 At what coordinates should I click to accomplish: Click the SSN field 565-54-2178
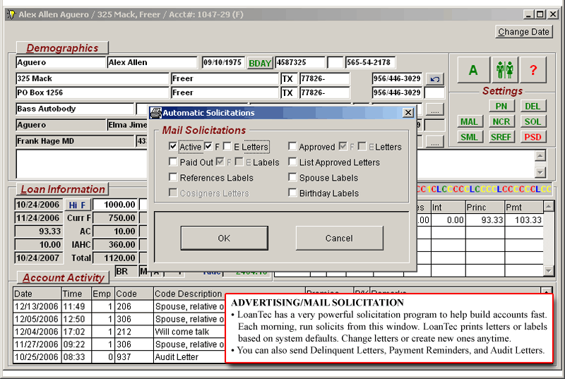(x=370, y=62)
